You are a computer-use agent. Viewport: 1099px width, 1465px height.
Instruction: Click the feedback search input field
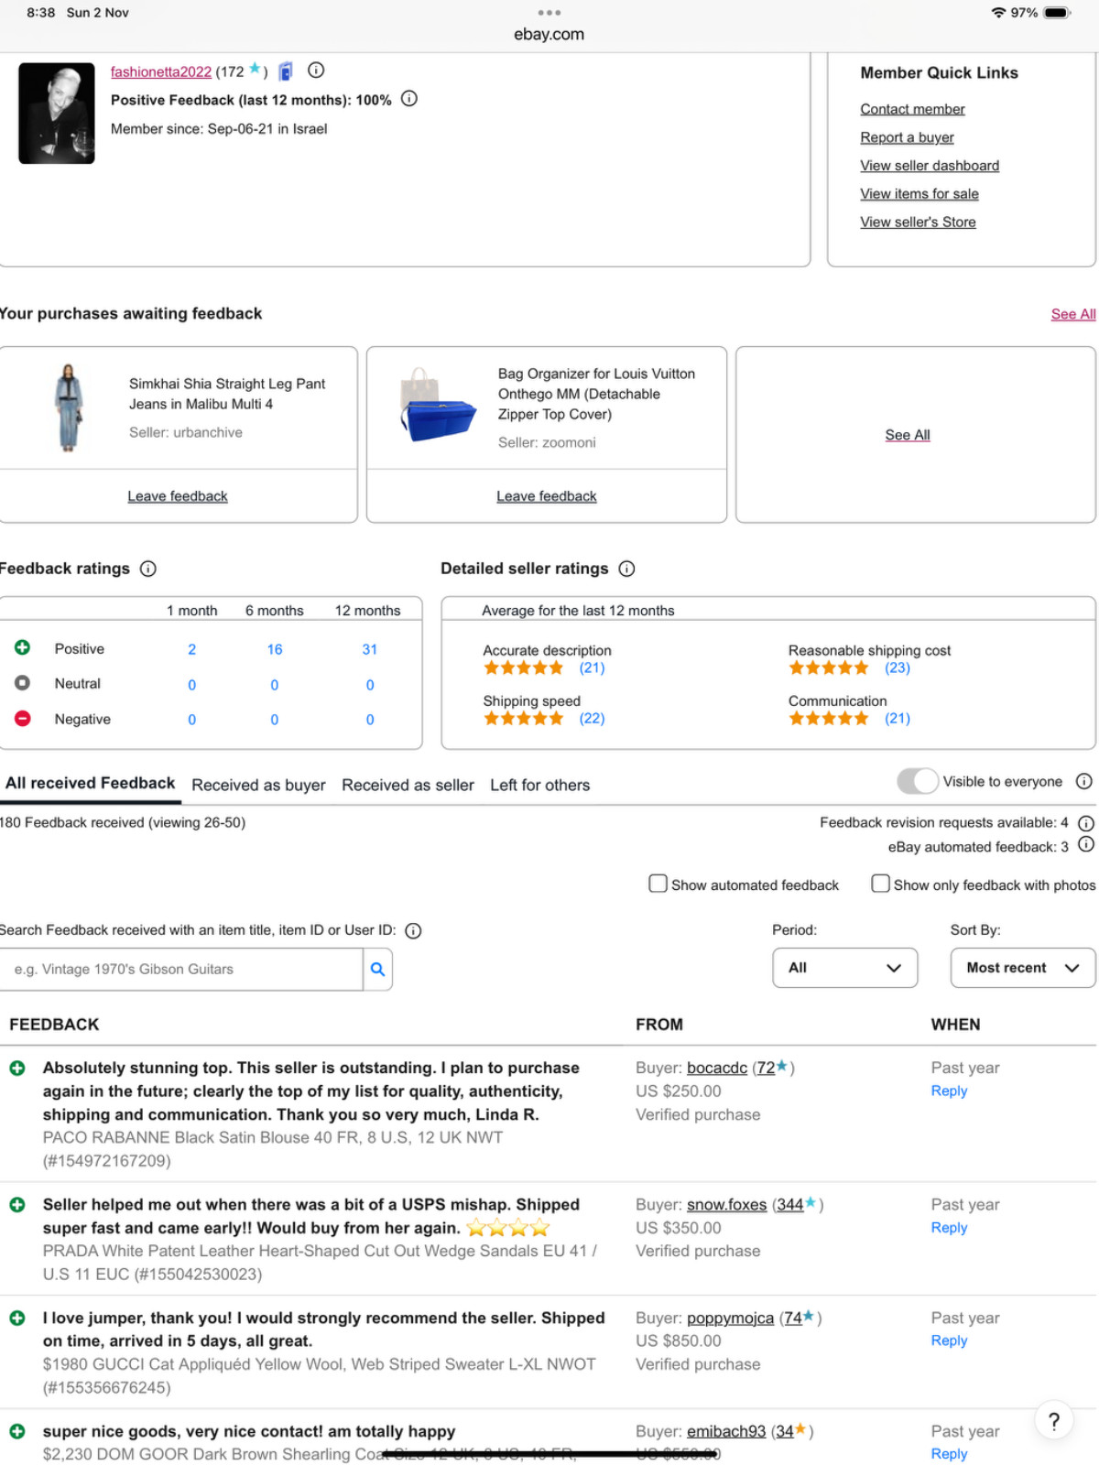click(x=181, y=969)
